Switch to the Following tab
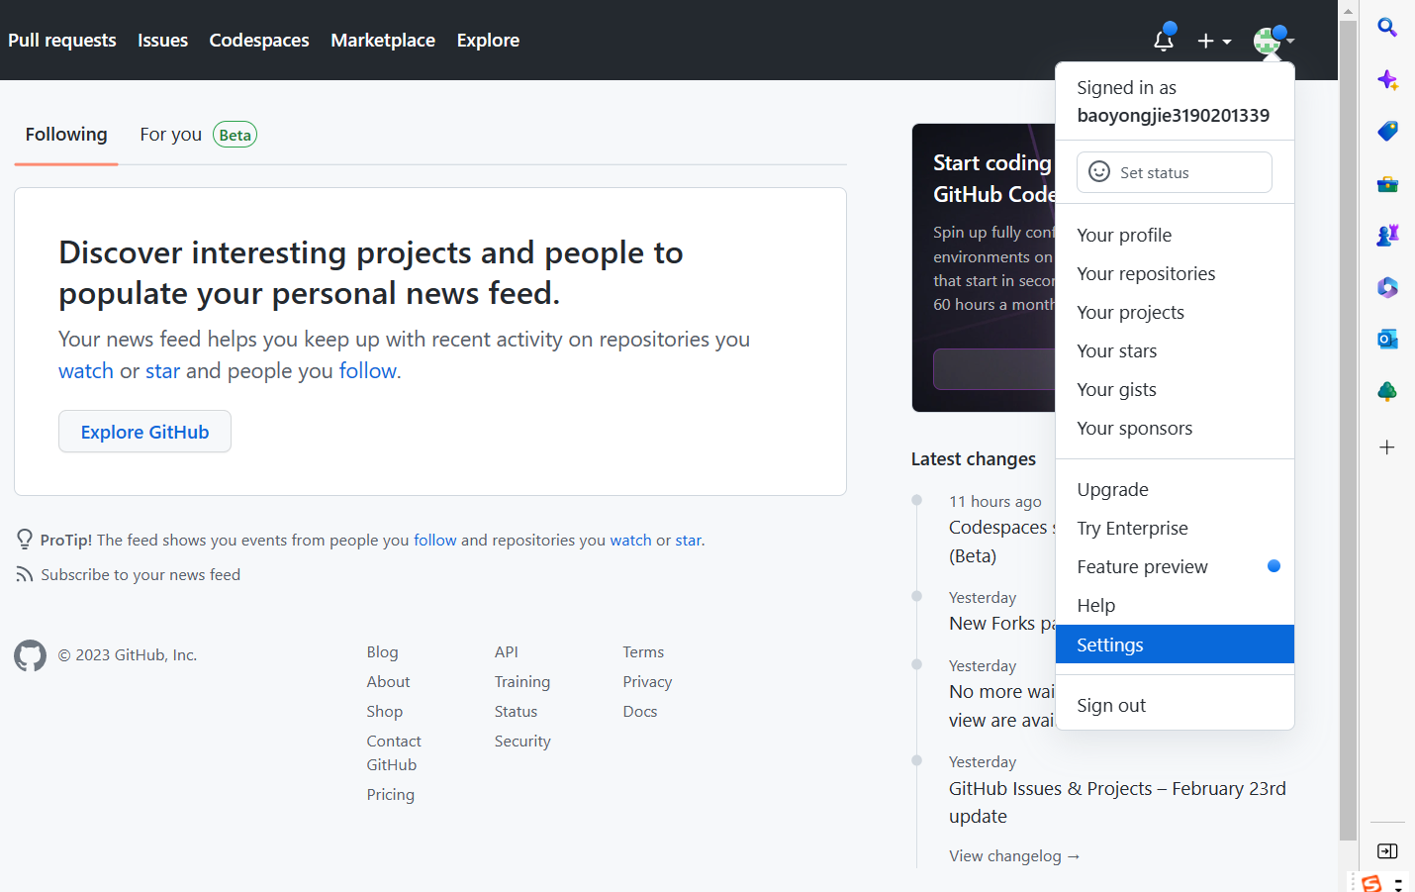 (x=66, y=135)
